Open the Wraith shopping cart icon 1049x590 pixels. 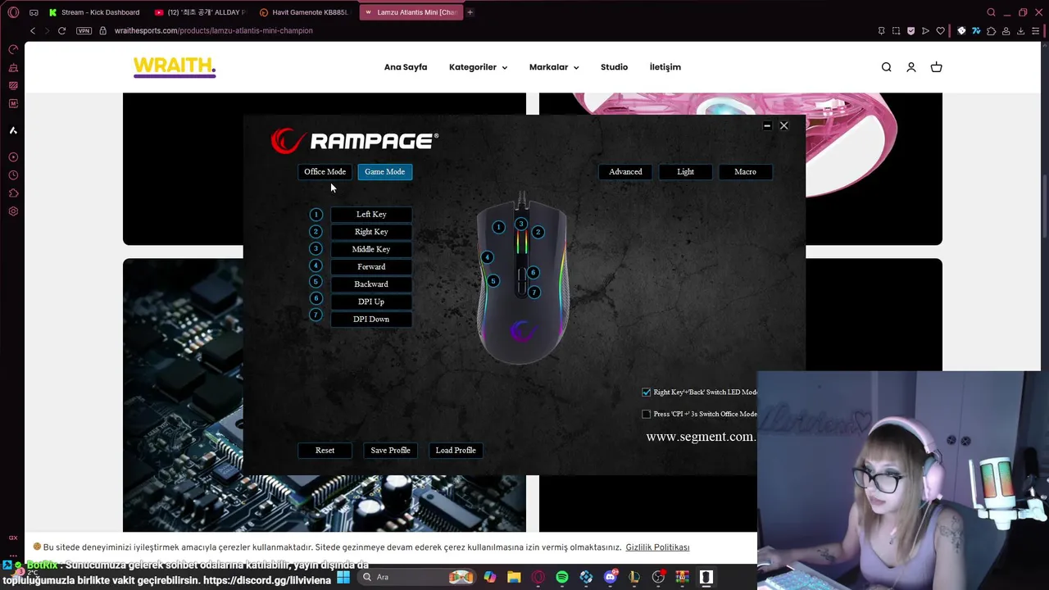tap(936, 67)
